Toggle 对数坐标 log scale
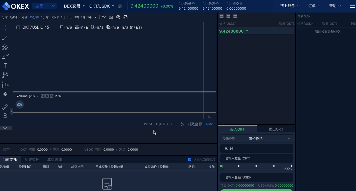 pos(195,124)
